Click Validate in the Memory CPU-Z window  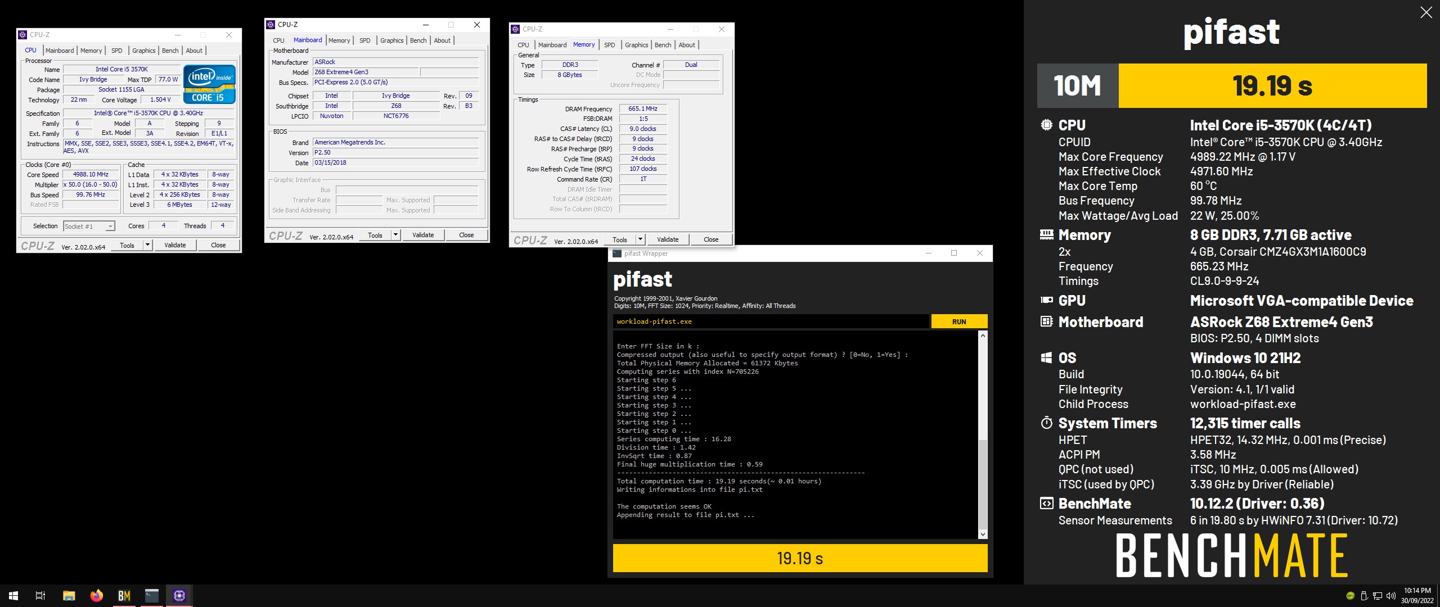[668, 239]
